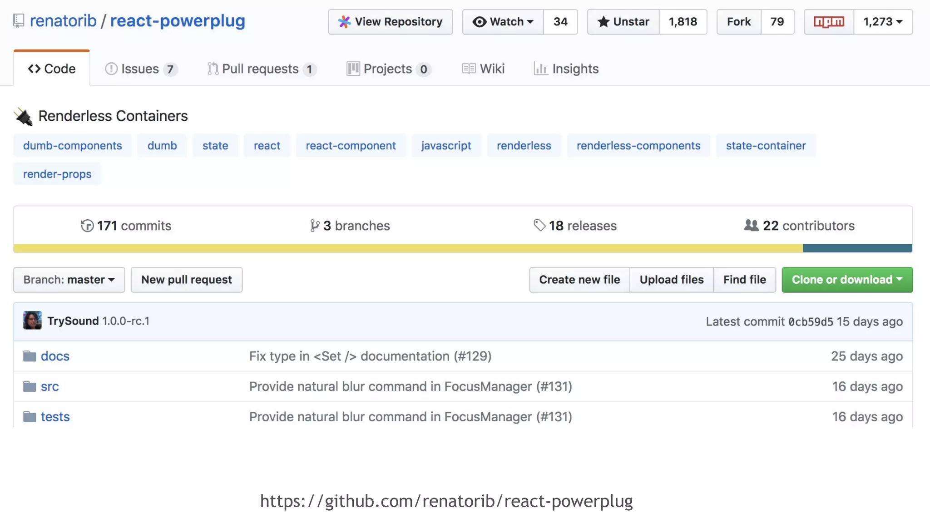The image size is (930, 523).
Task: Click the dark teal language bar segment
Action: point(857,248)
